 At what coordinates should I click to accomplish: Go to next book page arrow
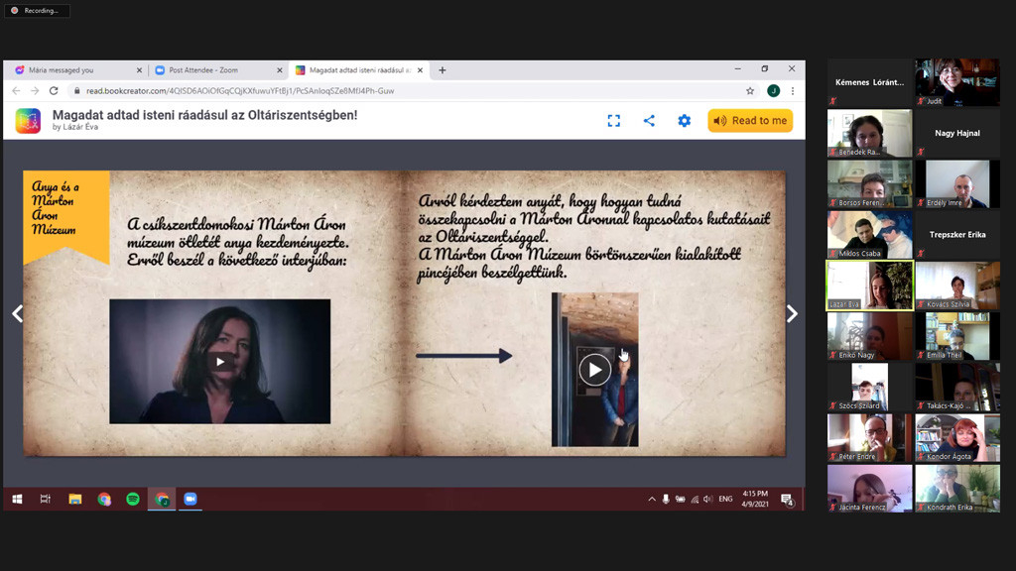click(x=792, y=314)
